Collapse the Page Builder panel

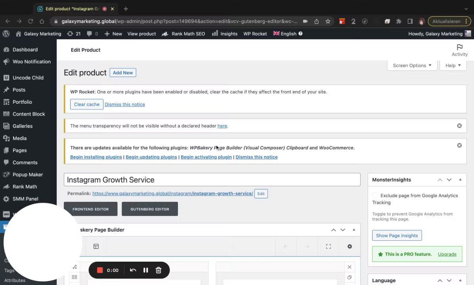(x=354, y=230)
